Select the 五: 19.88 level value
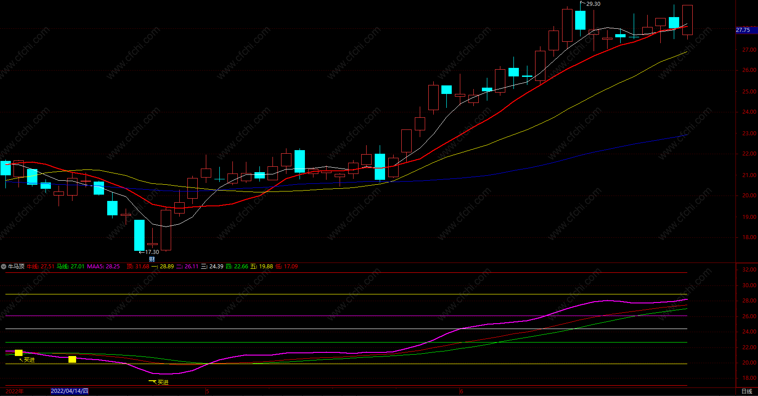The width and height of the screenshot is (758, 396). 262,267
